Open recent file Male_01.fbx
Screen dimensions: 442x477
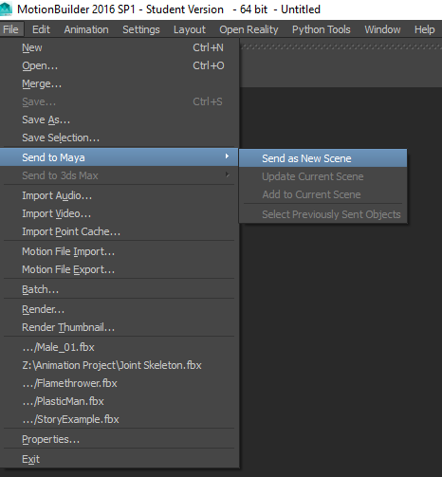click(119, 347)
